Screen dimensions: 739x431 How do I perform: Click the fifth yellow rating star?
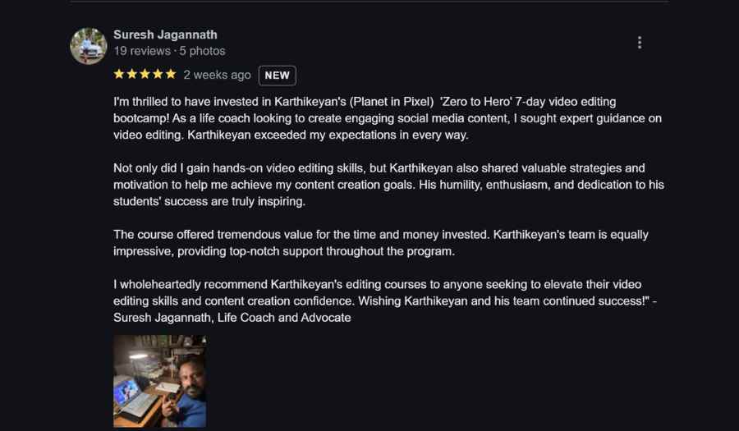coord(171,74)
